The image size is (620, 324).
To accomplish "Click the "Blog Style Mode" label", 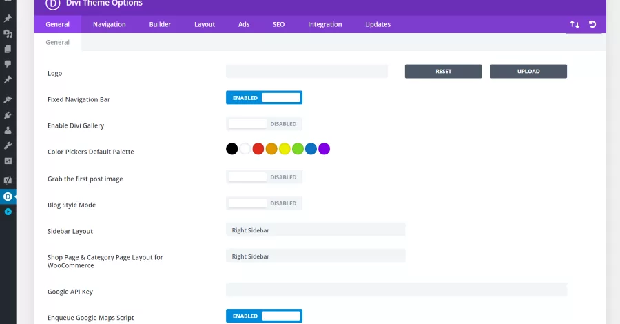I will [x=72, y=205].
